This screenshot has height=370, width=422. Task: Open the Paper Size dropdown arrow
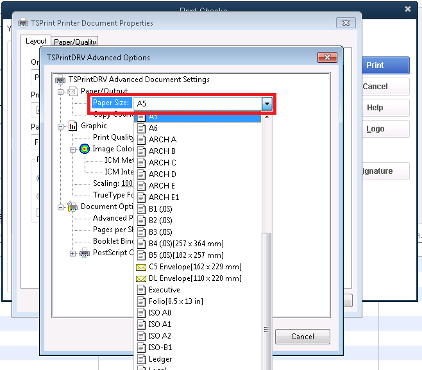267,104
